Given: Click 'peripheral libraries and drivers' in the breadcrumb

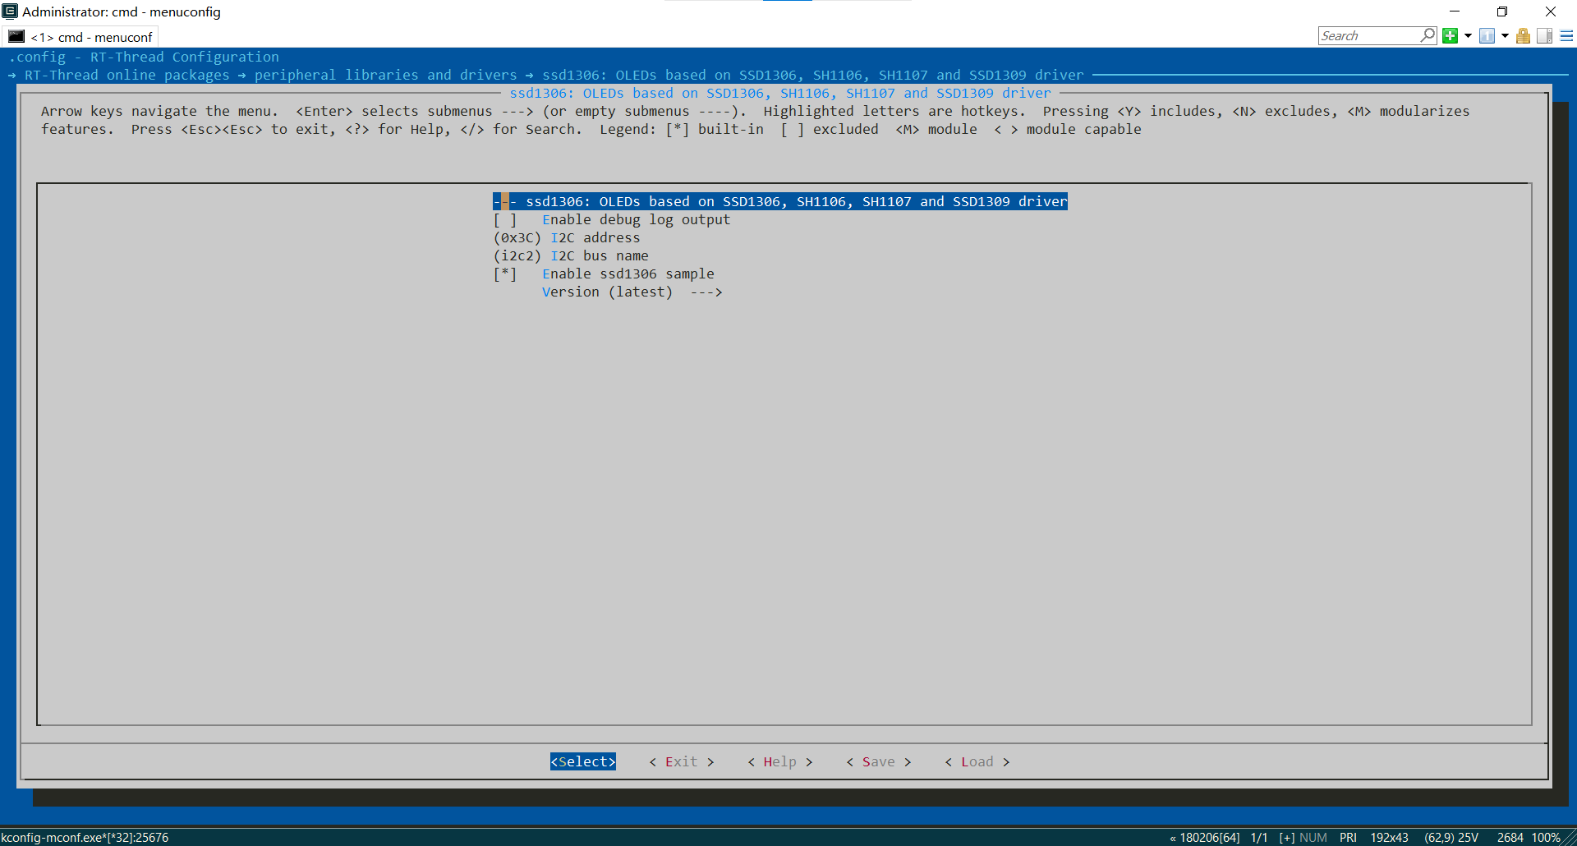Looking at the screenshot, I should (386, 76).
